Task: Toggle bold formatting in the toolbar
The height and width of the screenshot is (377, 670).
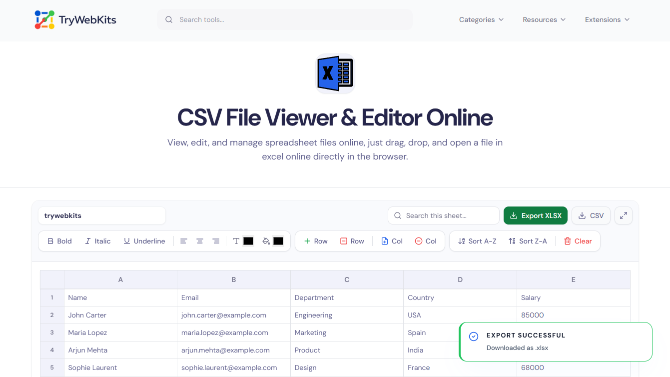Action: click(x=59, y=240)
